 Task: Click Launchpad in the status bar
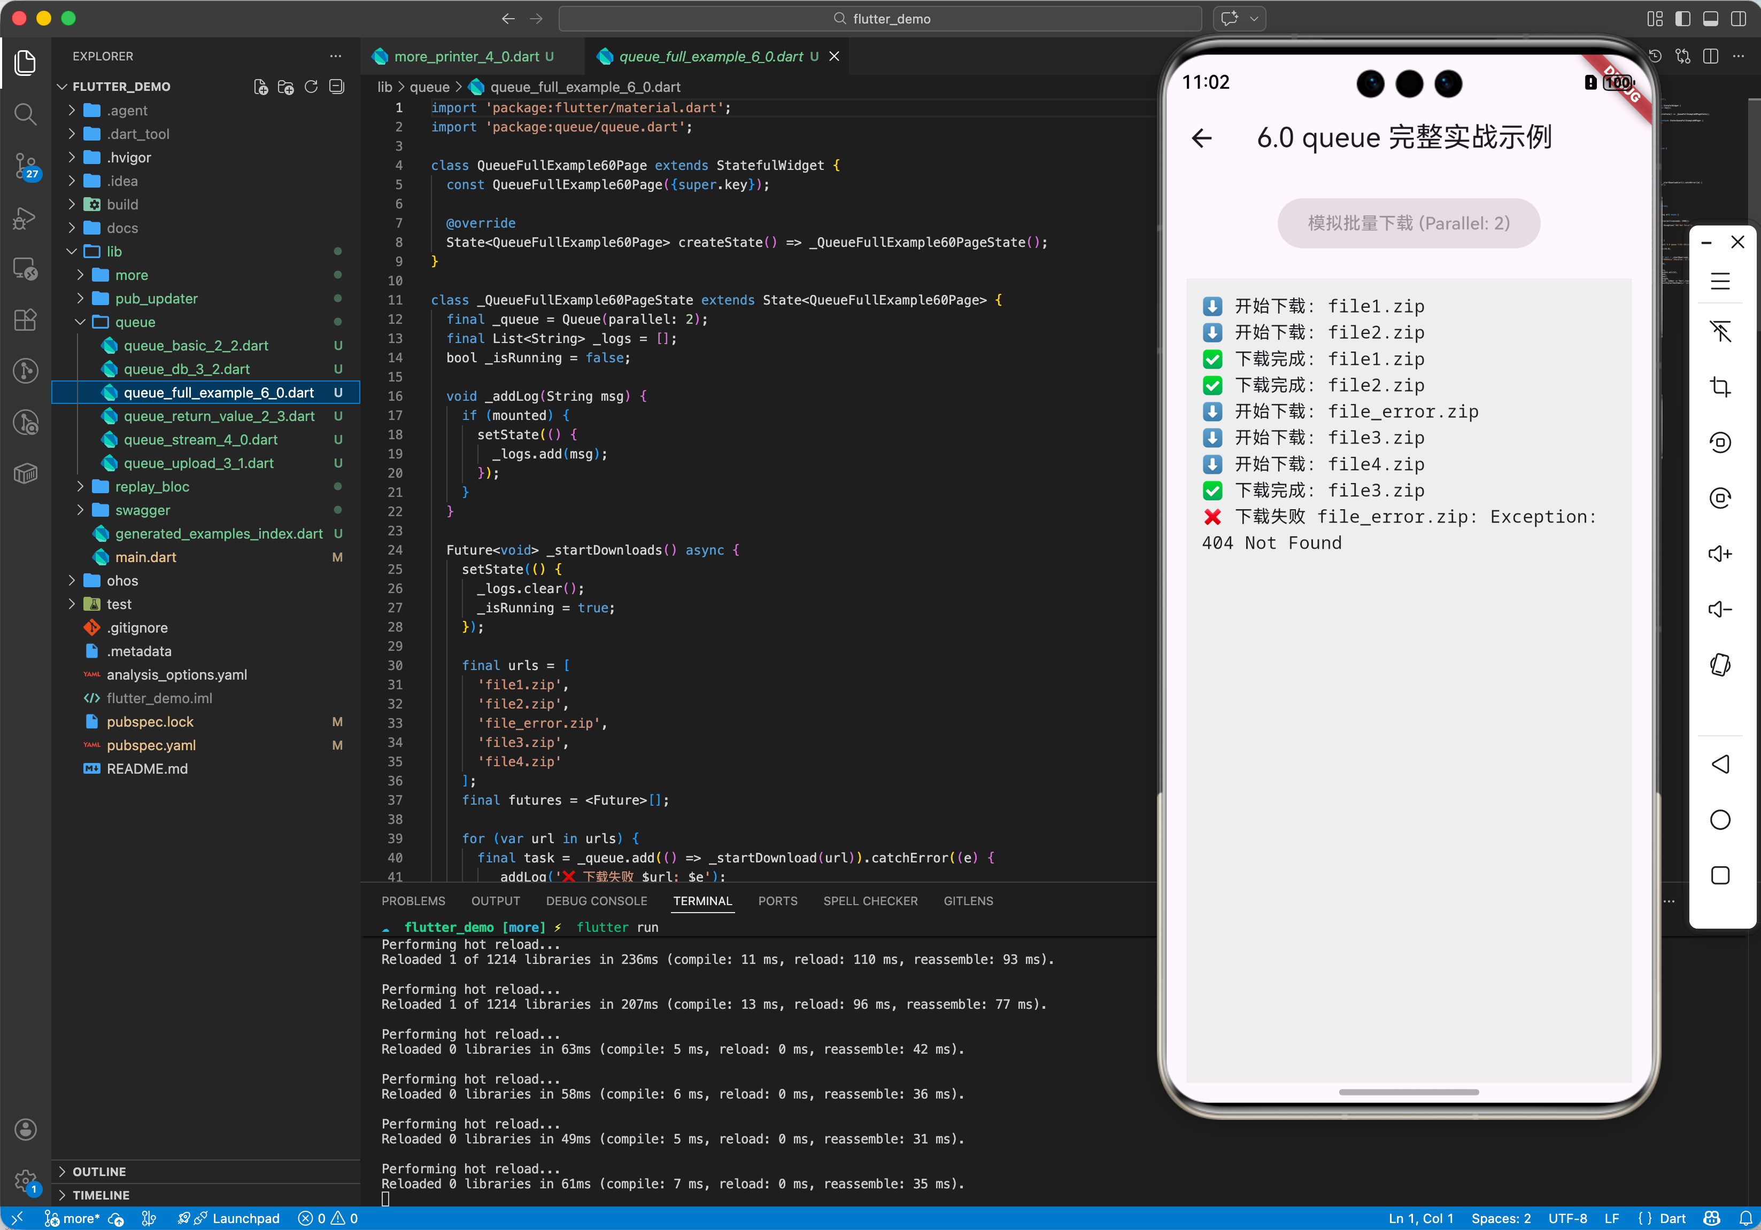pos(245,1218)
